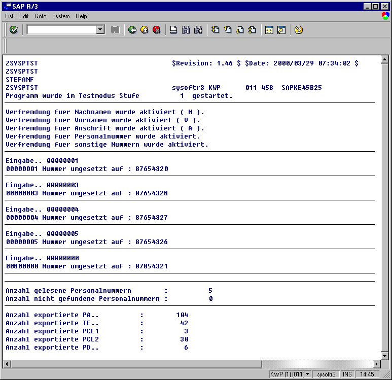Click inside the command input field
Viewport: 392px width, 380px height.
click(61, 30)
